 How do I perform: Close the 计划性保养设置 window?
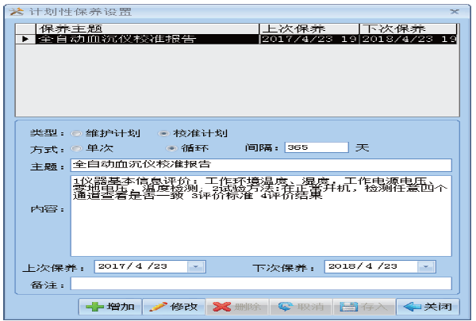pos(454,11)
